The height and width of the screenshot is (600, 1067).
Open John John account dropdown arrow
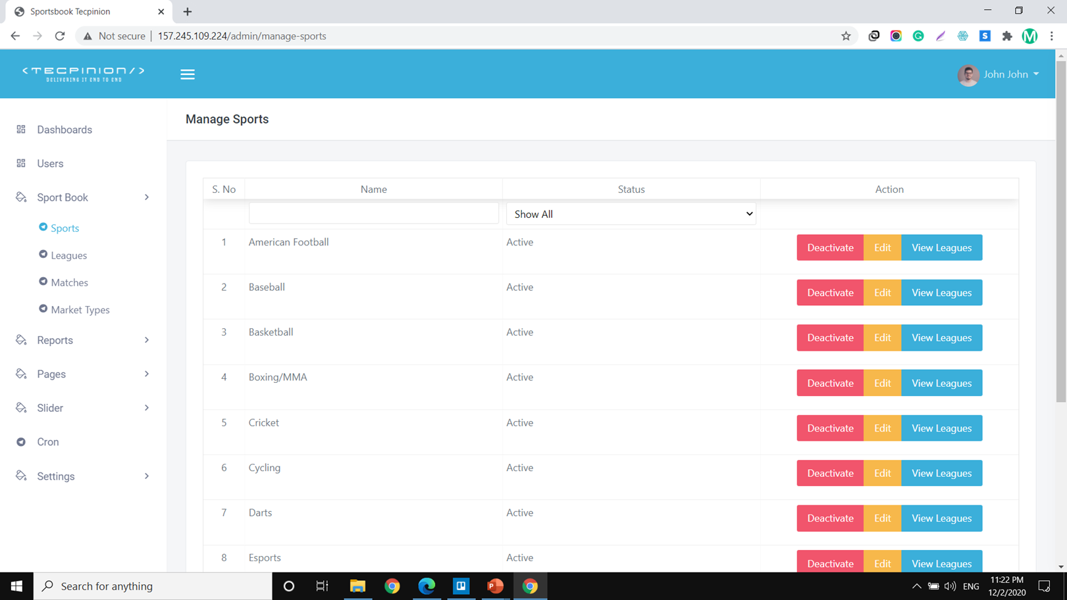pos(1036,74)
